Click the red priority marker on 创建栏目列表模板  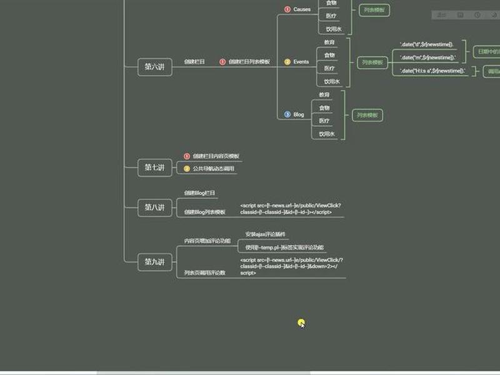[x=222, y=61]
